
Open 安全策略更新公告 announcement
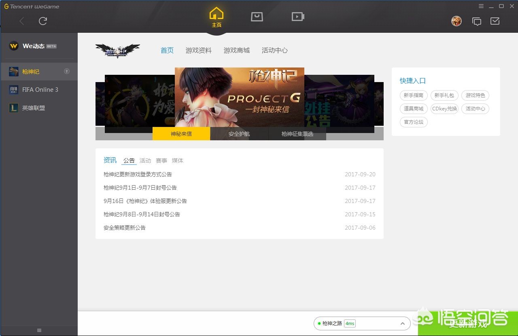(125, 228)
